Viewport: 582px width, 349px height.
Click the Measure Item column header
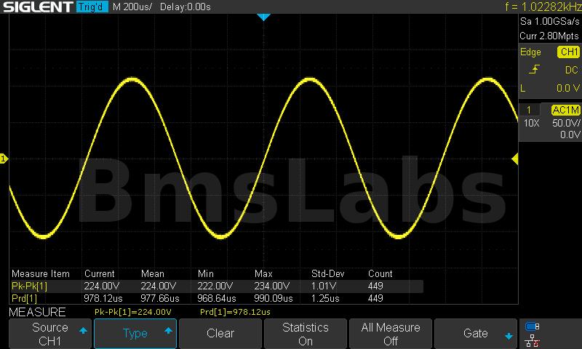pyautogui.click(x=41, y=273)
